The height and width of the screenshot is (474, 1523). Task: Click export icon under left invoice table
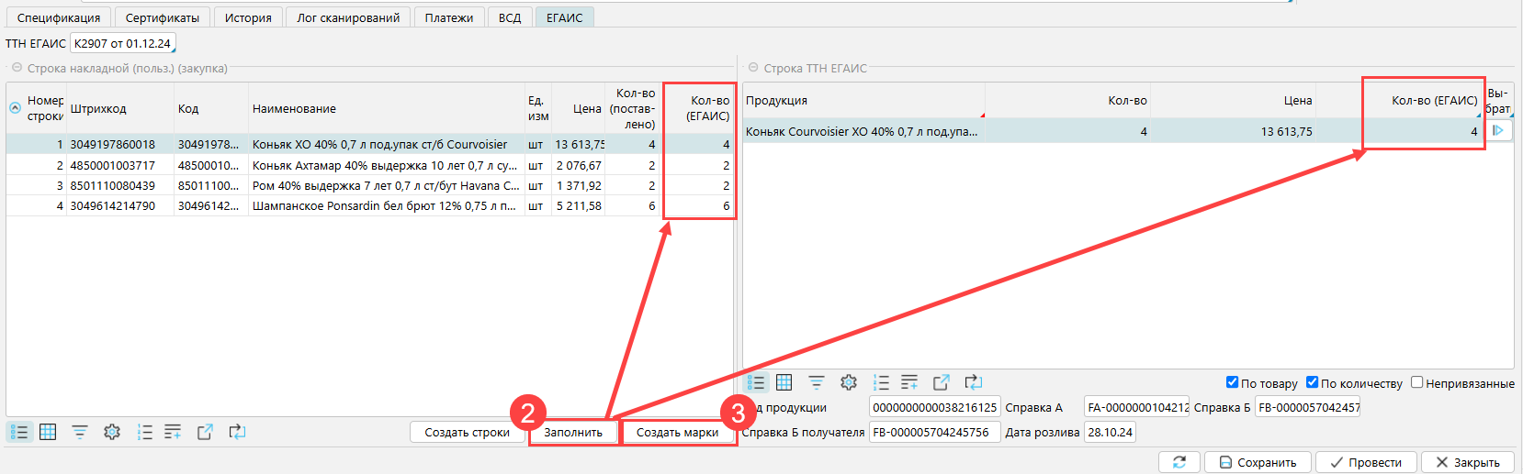[x=205, y=432]
